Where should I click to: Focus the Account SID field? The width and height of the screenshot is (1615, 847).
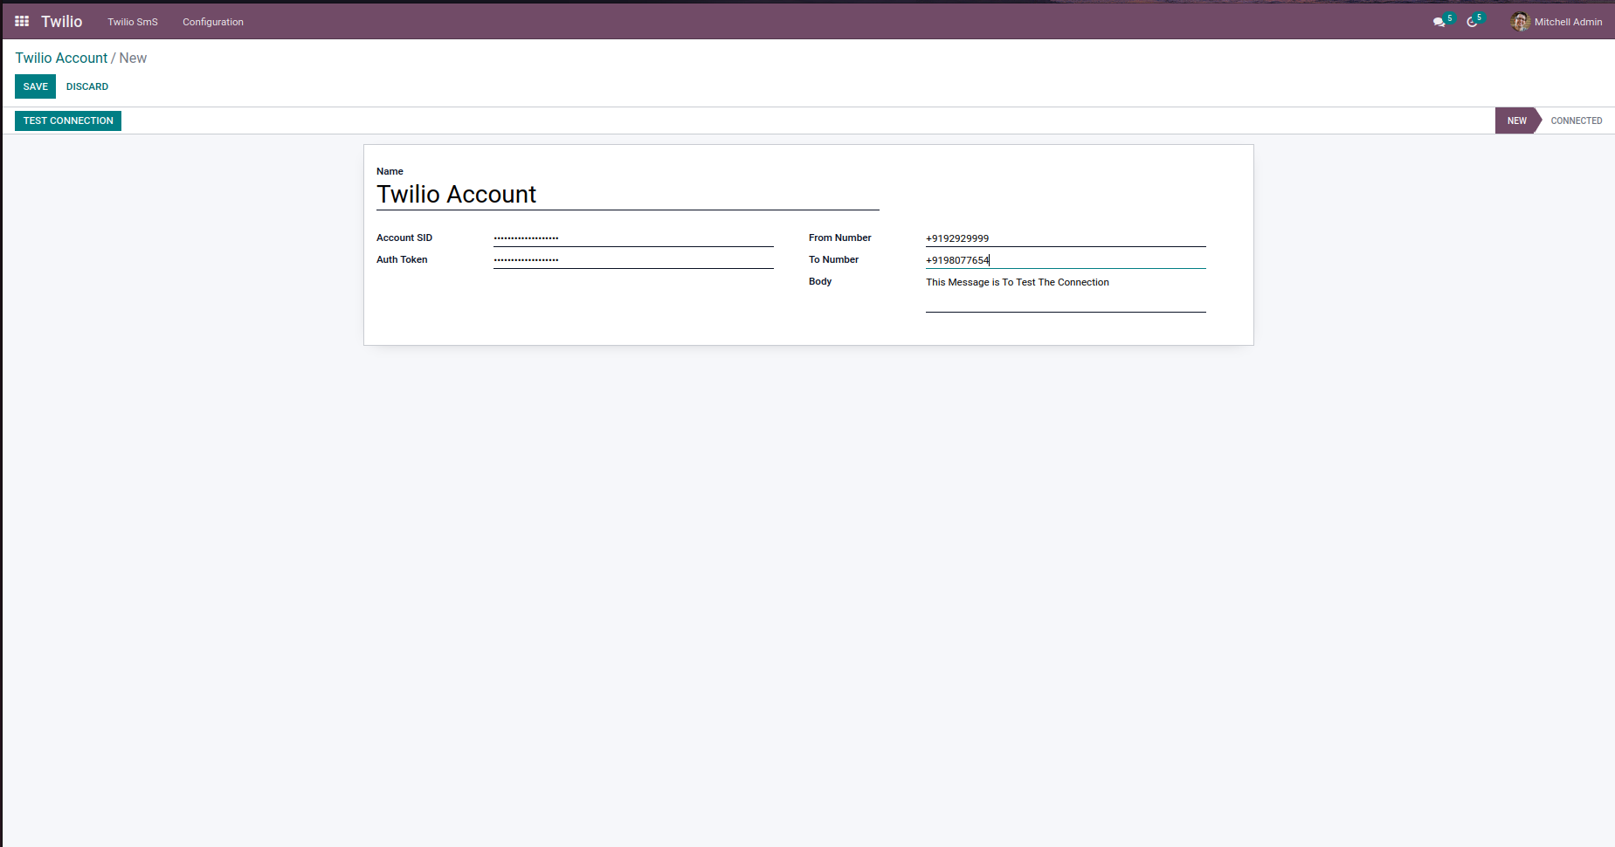coord(633,238)
